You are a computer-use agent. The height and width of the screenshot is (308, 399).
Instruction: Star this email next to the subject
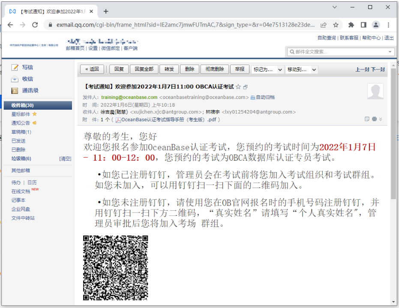point(238,87)
